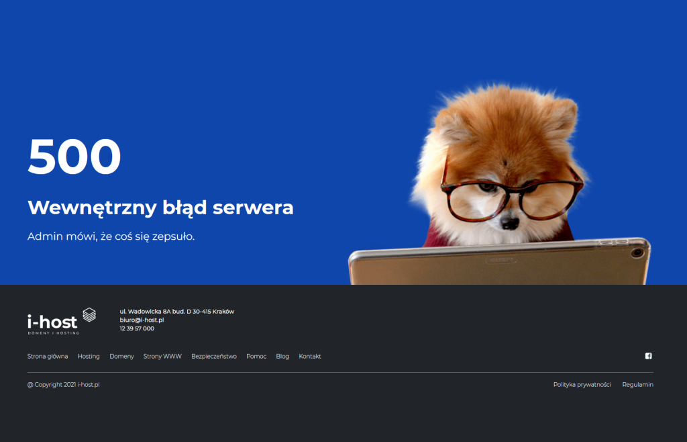Click the Wewnętrzny błąd serwera heading
Screen dimensions: 687x442
click(x=160, y=208)
